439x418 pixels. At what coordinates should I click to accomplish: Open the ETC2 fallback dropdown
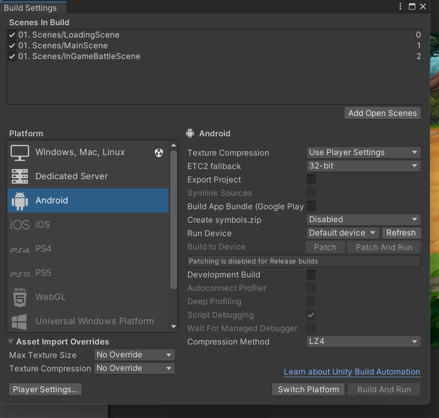click(363, 166)
